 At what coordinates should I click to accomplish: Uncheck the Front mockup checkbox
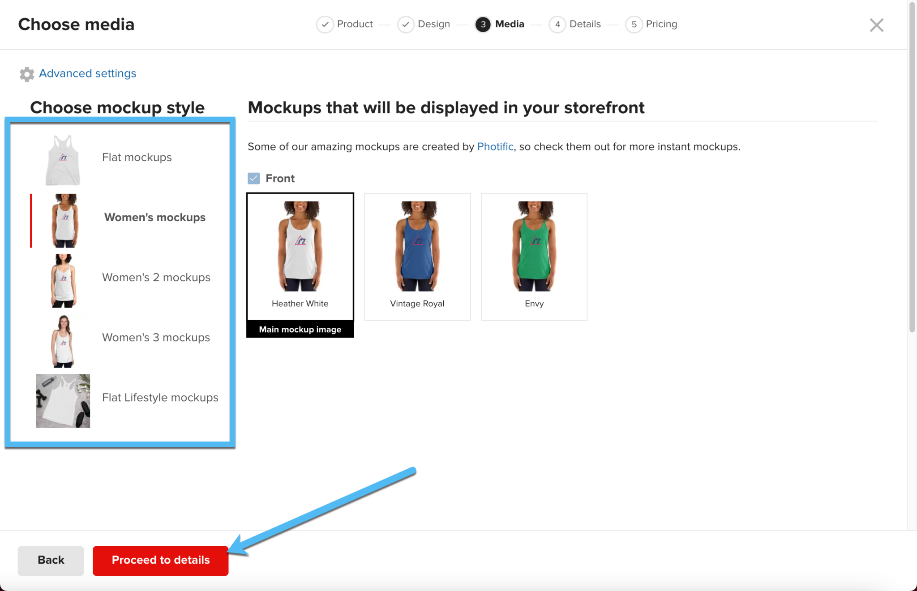[x=253, y=178]
